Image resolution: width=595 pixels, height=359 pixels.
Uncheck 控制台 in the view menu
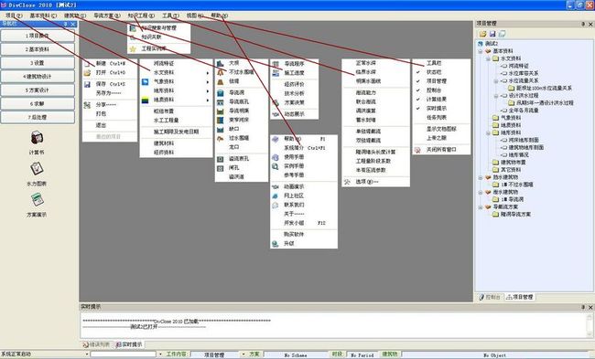[x=418, y=90]
